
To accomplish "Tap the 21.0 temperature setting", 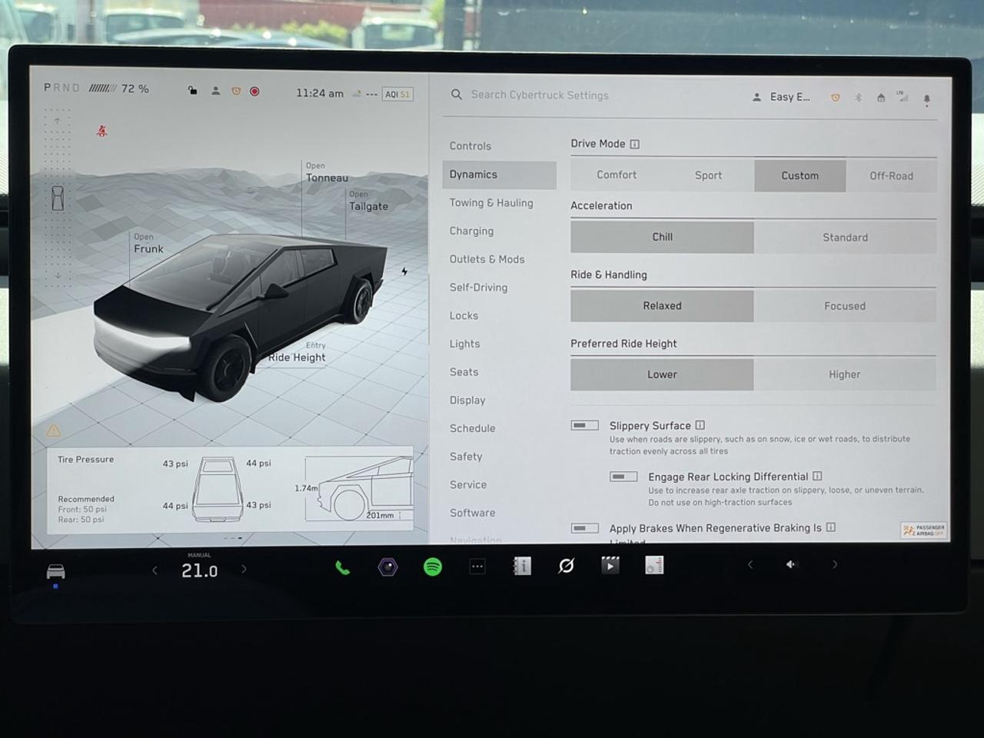I will [200, 570].
